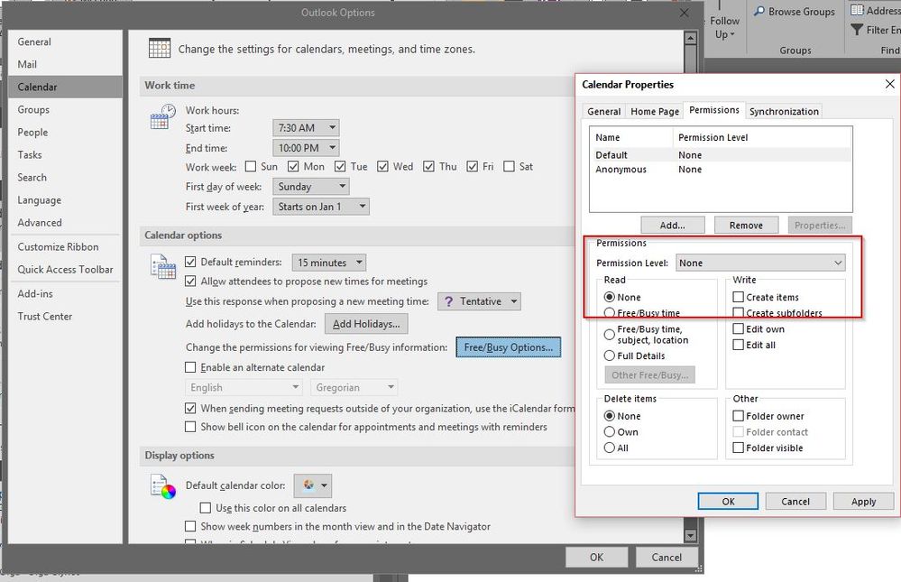901x582 pixels.
Task: Close the Calendar Properties dialog
Action: click(889, 84)
